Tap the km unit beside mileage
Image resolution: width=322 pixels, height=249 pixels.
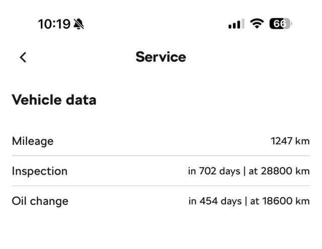(302, 141)
